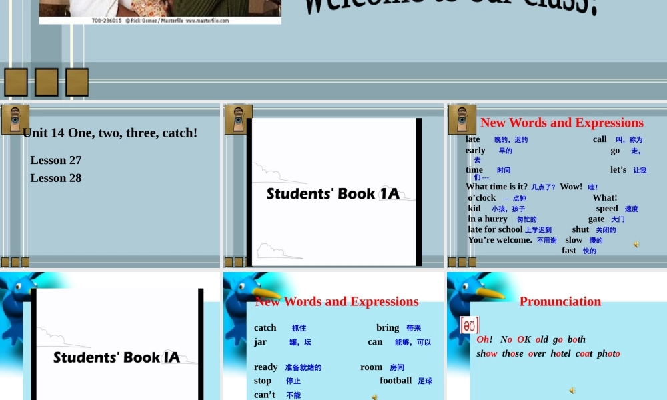Select the middle brown square on the welcome slide

[x=47, y=83]
